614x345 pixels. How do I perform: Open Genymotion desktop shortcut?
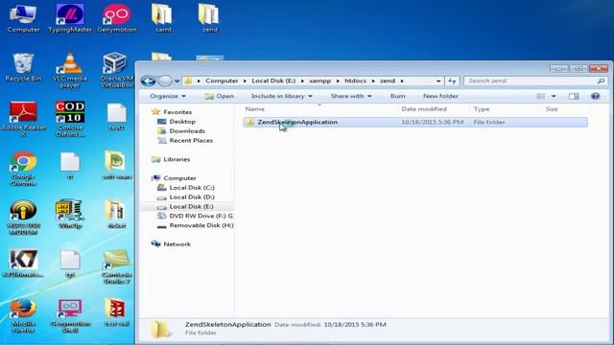tap(117, 18)
